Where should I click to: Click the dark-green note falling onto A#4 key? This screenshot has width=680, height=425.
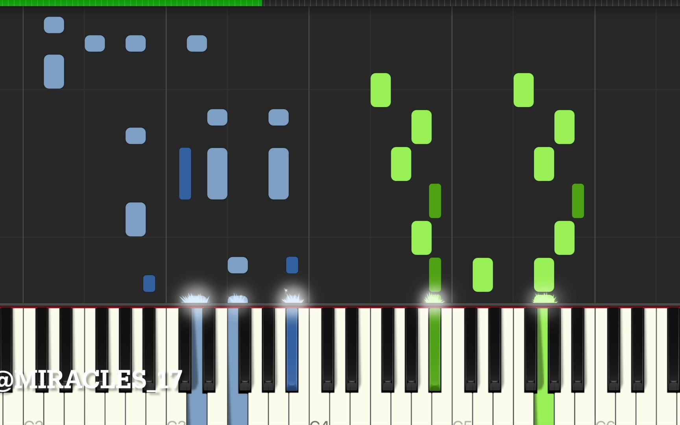click(435, 275)
